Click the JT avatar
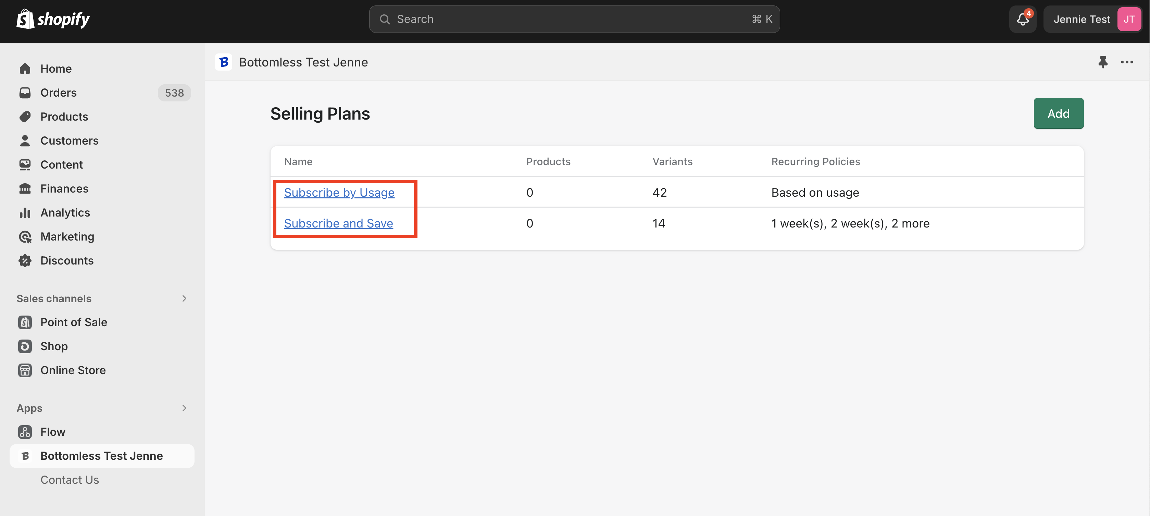 pos(1129,19)
